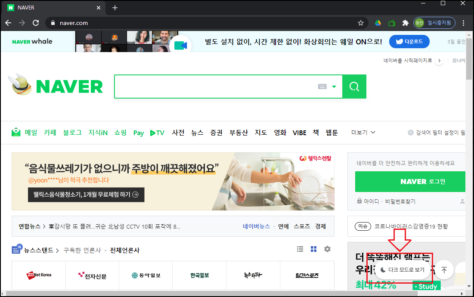Image resolution: width=474 pixels, height=297 pixels.
Task: Expand the search autocomplete dropdown arrow
Action: 334,87
